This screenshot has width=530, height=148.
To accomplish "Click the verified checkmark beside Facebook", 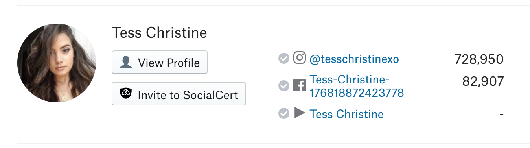I will point(283,85).
